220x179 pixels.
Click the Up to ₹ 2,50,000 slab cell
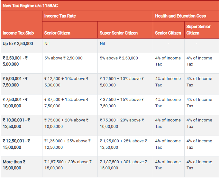coord(18,44)
